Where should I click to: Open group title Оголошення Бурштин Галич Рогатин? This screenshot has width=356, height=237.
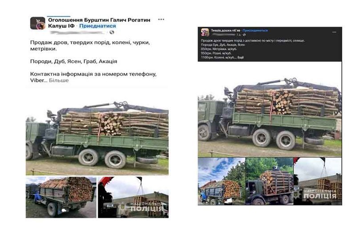(99, 20)
